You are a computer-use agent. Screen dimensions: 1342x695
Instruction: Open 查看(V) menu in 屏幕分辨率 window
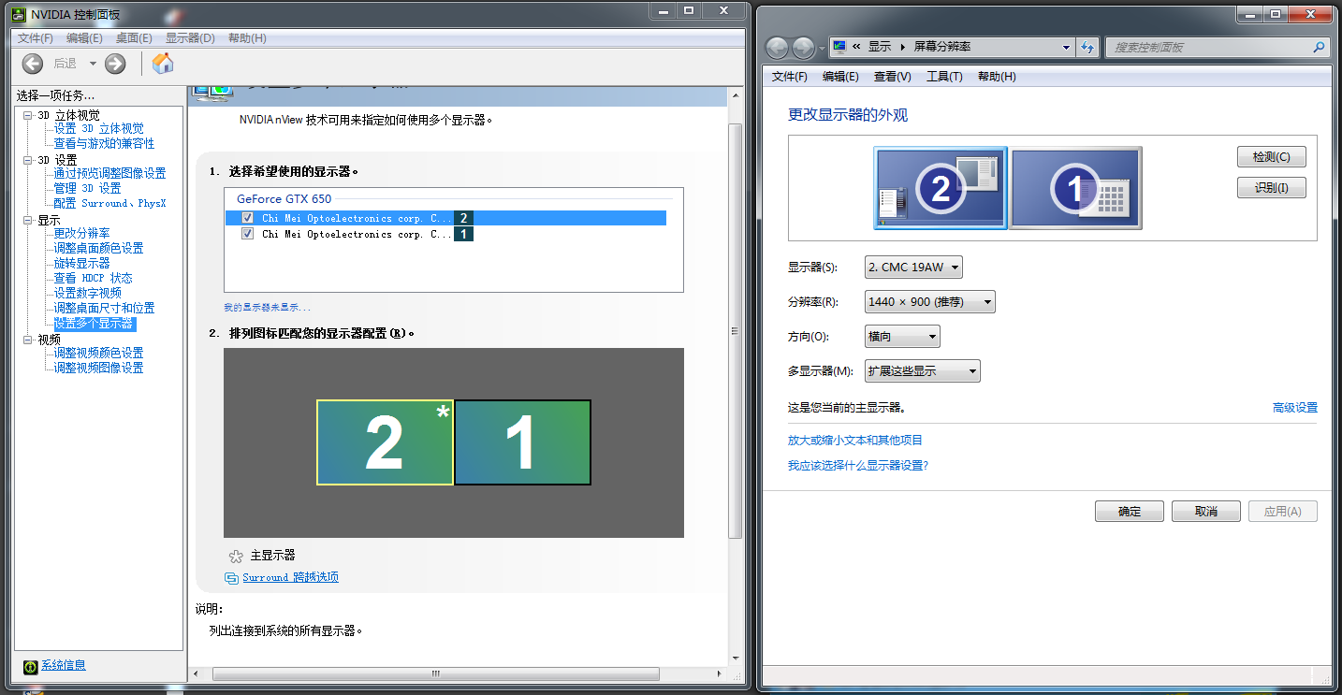892,77
